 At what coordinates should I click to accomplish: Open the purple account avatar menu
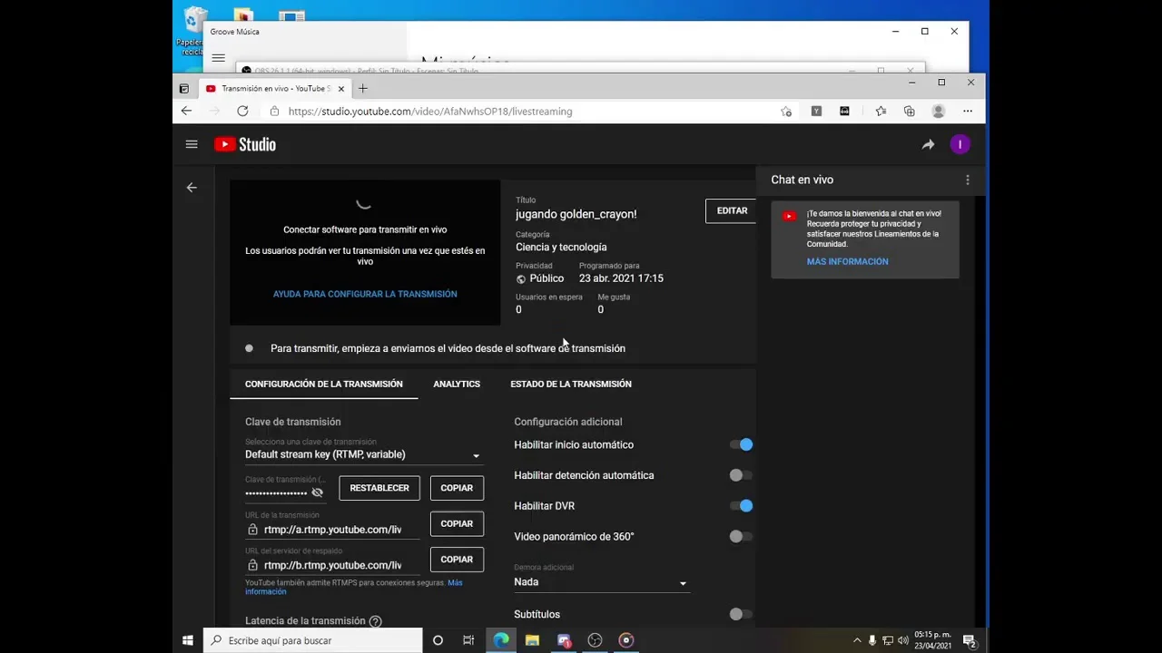pos(960,144)
